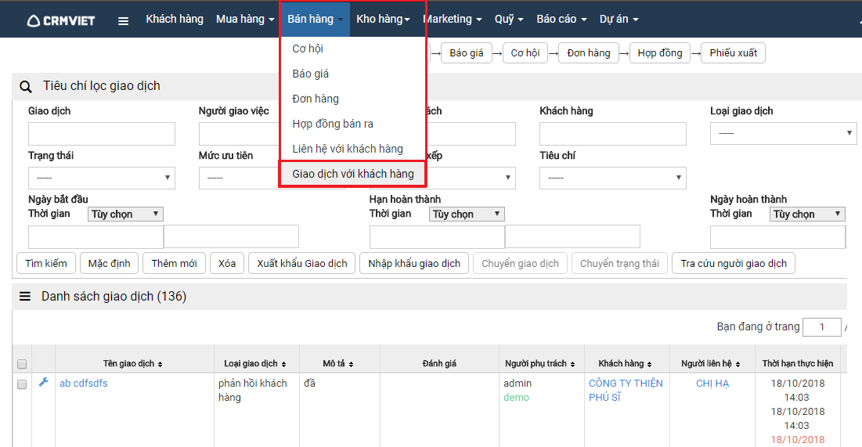Click the Phiếu xuất workflow step button
The image size is (862, 447).
(734, 53)
